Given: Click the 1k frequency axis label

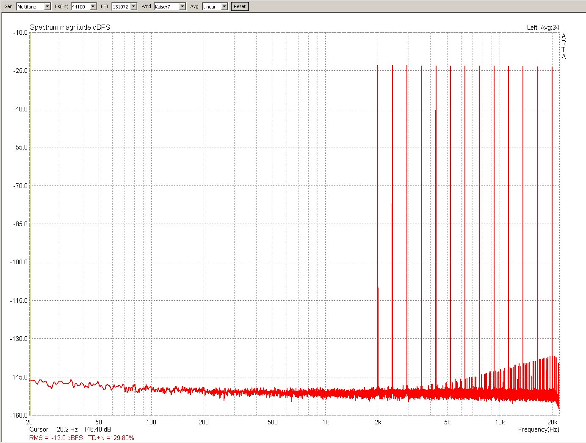Looking at the screenshot, I should click(326, 422).
